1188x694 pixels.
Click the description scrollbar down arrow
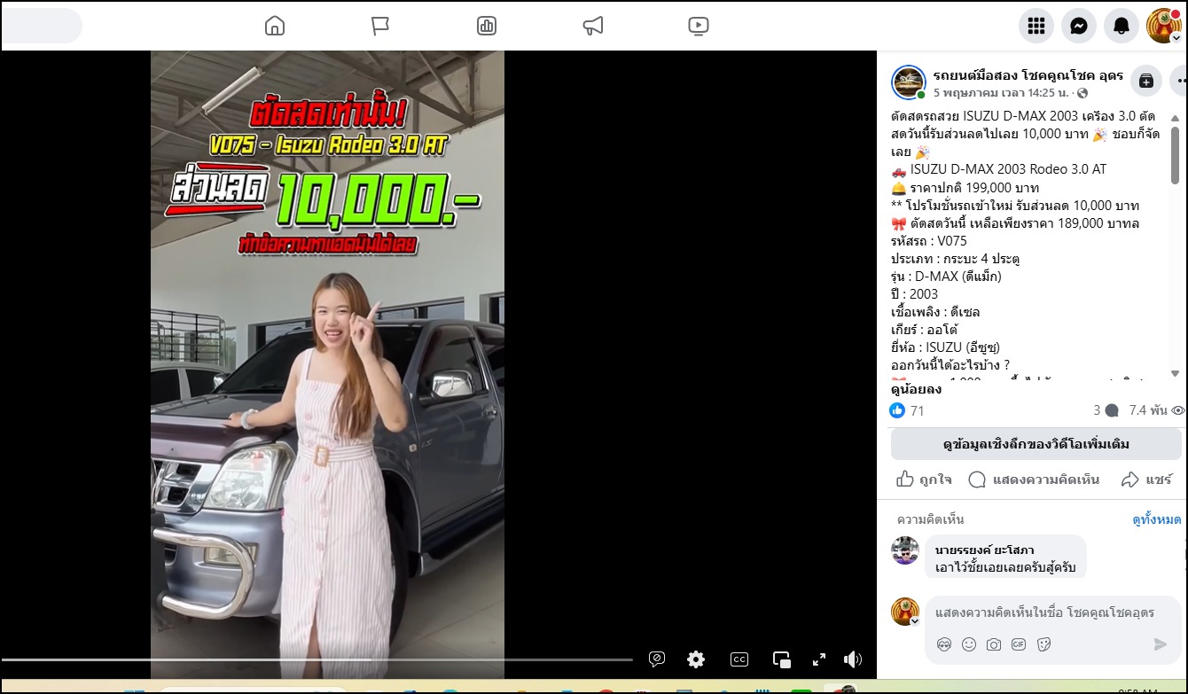pyautogui.click(x=1176, y=373)
